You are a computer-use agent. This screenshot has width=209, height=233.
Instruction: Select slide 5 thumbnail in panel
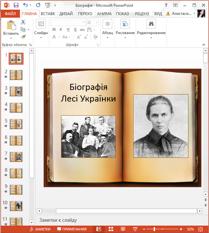[x=16, y=124]
